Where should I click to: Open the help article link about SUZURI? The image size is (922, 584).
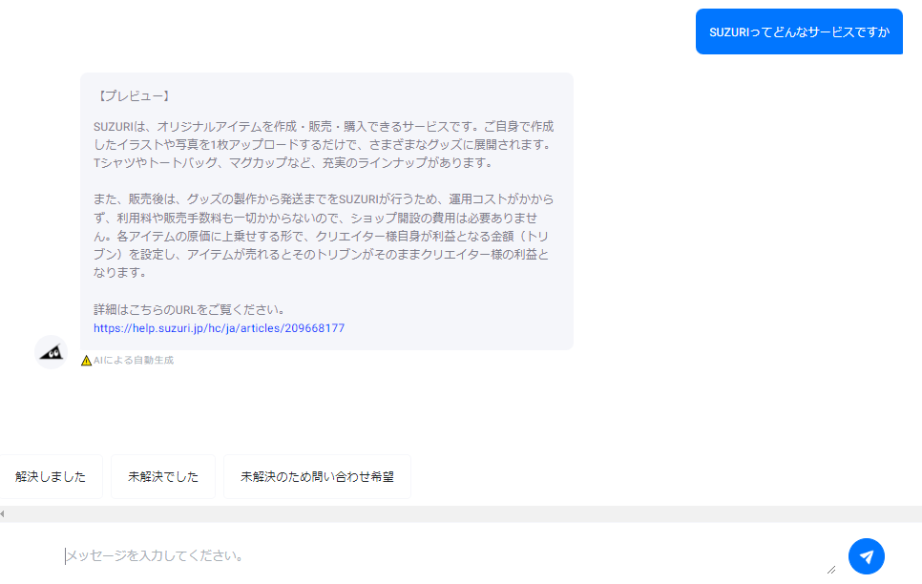pyautogui.click(x=217, y=327)
